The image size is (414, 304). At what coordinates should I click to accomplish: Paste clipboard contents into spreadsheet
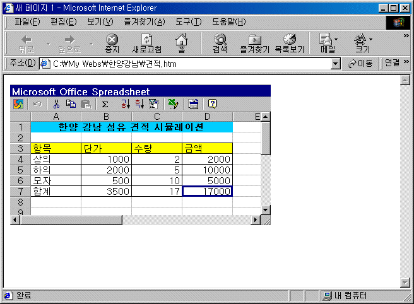click(86, 104)
